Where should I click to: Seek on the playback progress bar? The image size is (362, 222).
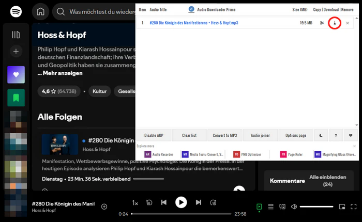[x=181, y=214]
